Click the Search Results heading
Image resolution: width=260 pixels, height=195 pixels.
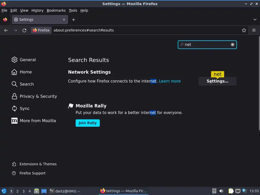tap(89, 60)
